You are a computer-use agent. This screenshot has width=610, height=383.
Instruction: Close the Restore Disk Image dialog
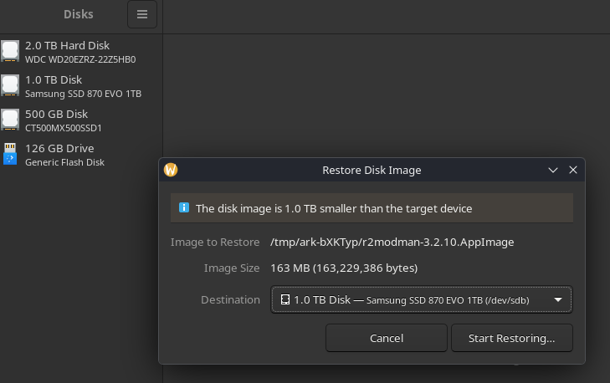pyautogui.click(x=573, y=170)
